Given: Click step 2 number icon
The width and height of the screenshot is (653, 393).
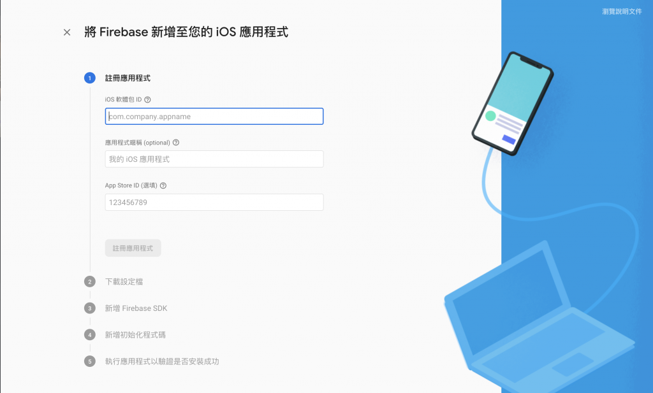Looking at the screenshot, I should 89,282.
